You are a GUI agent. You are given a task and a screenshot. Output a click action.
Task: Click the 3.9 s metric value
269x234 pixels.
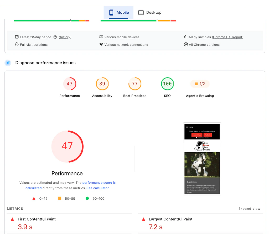pos(25,227)
